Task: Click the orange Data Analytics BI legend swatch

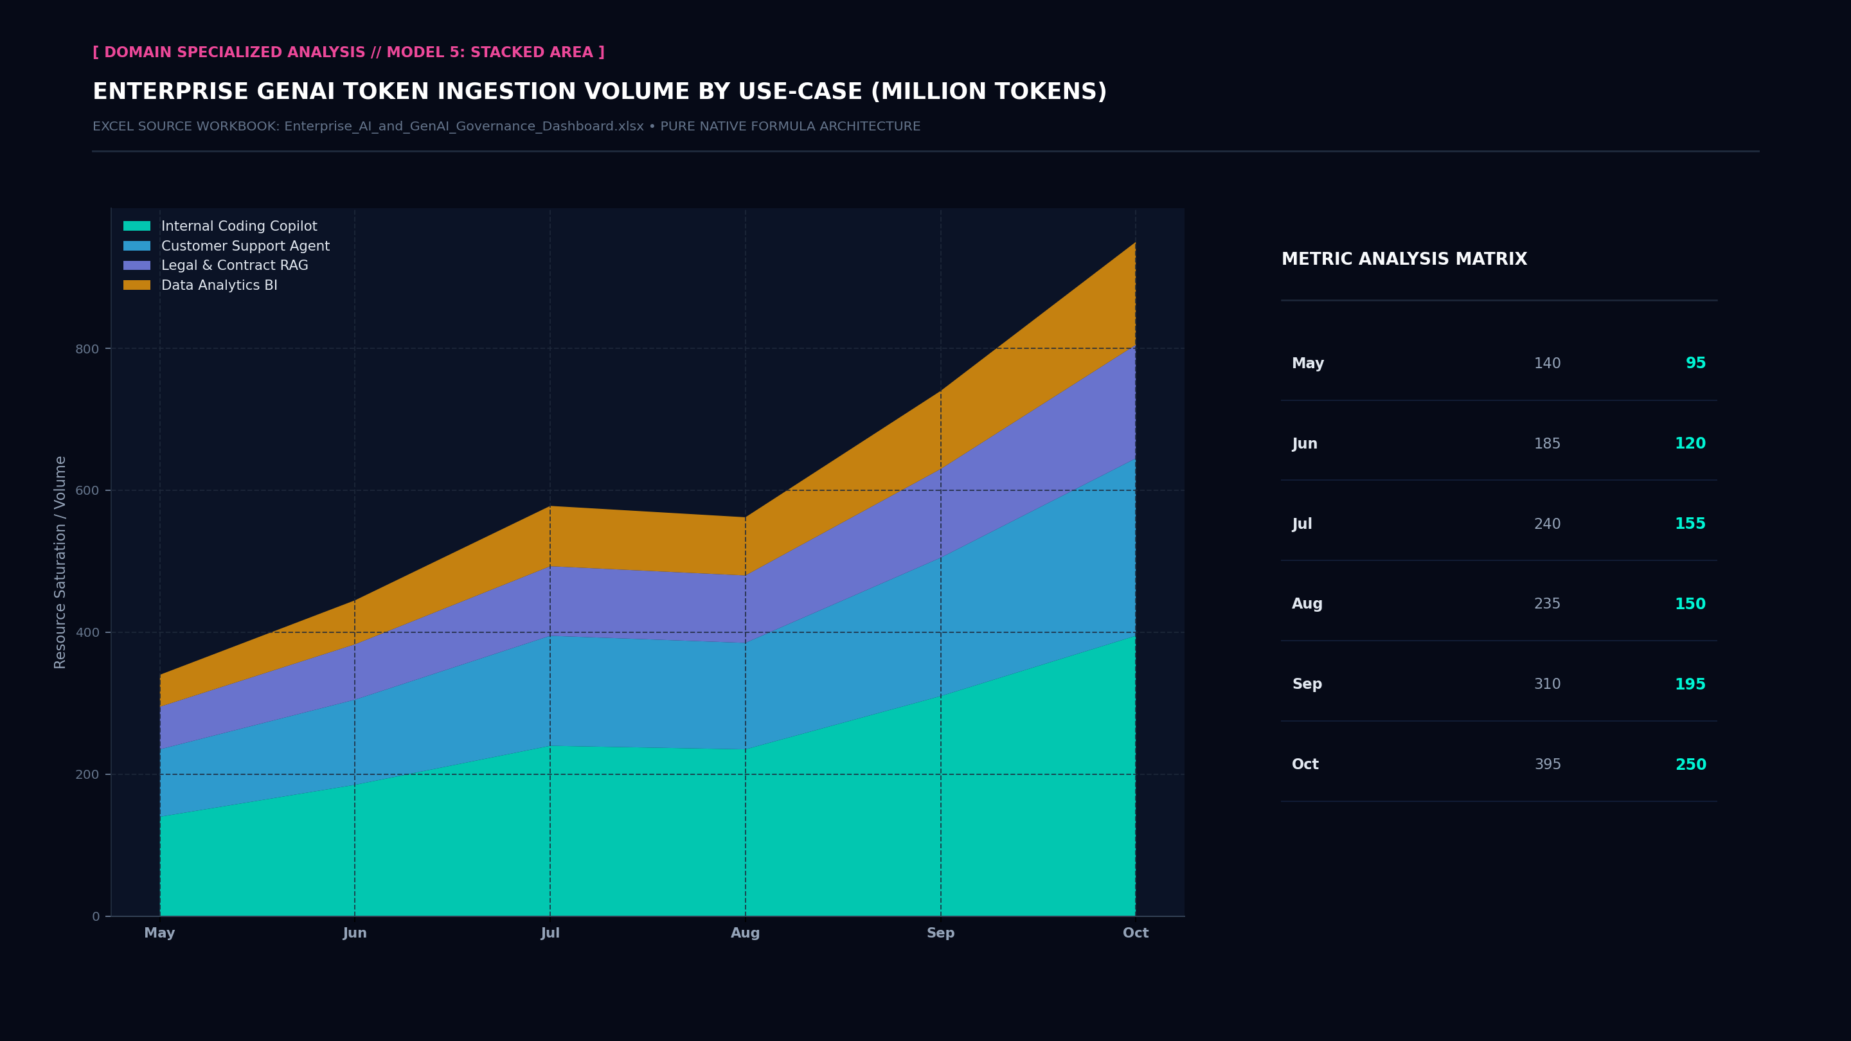Action: click(136, 285)
